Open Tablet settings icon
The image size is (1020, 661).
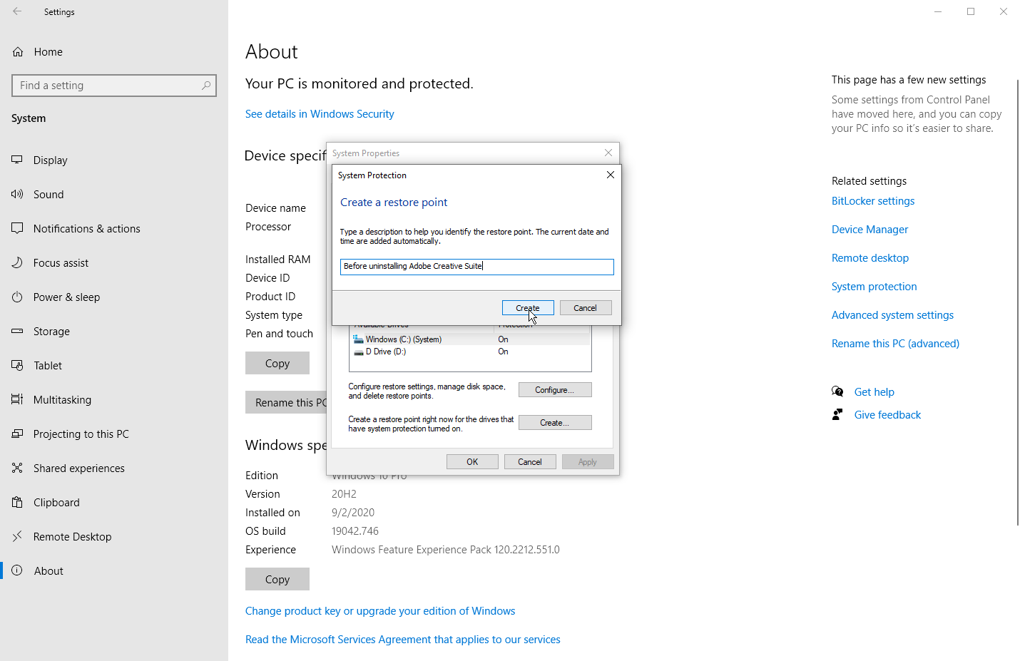click(17, 366)
